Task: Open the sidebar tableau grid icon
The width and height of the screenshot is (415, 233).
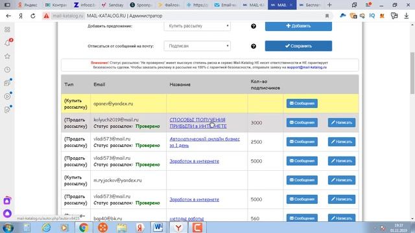Action: 7,29
